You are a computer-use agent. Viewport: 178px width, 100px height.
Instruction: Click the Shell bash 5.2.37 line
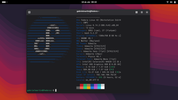pos(87,33)
